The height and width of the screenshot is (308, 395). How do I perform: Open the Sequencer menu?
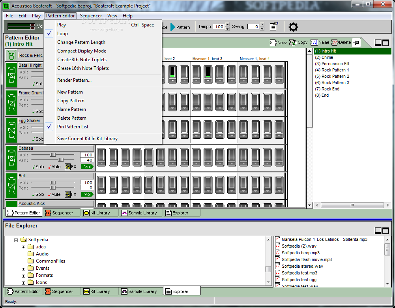point(91,16)
